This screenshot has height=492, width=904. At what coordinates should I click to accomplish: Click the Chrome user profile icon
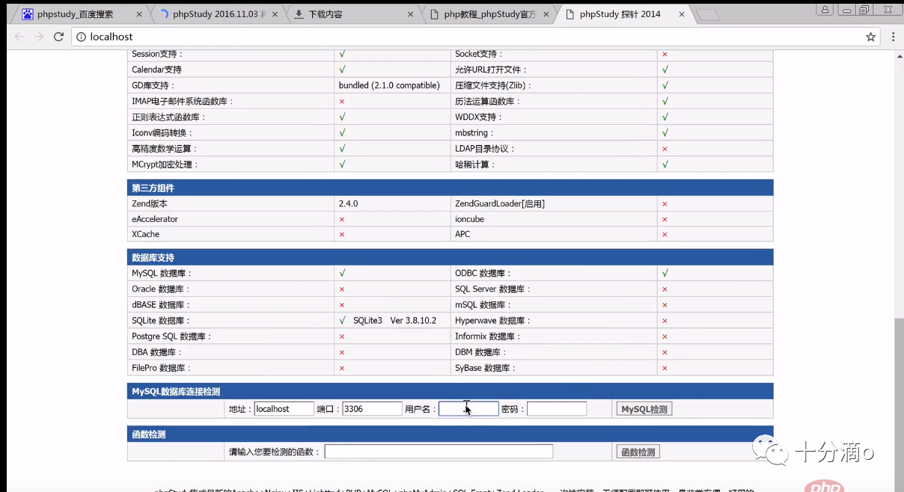point(825,10)
